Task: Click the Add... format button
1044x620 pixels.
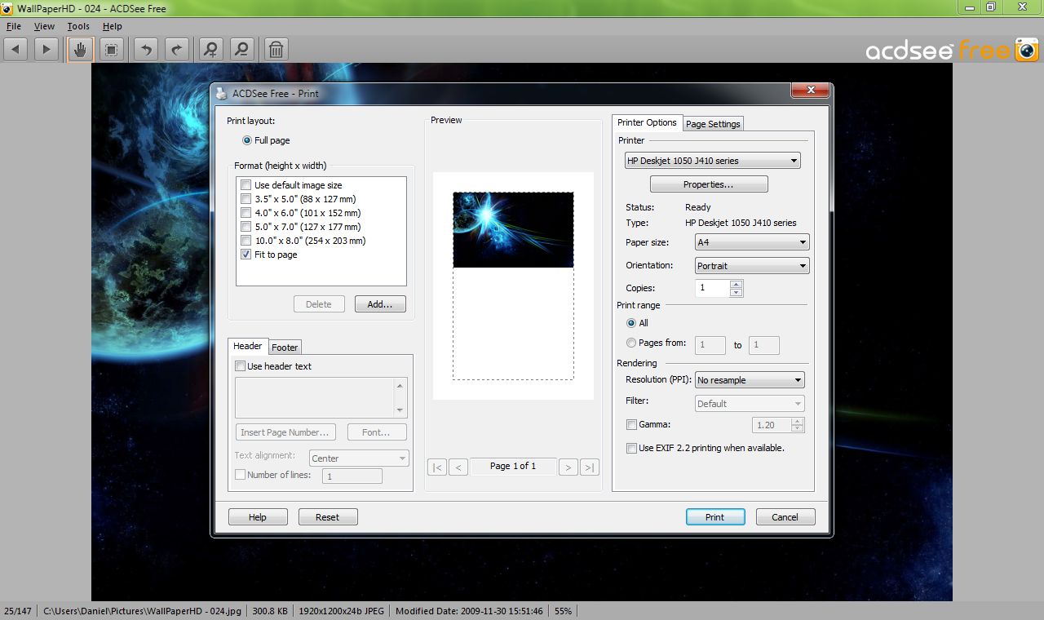Action: pyautogui.click(x=380, y=304)
